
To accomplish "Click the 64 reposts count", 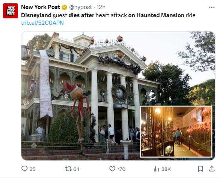I will click(76, 169).
